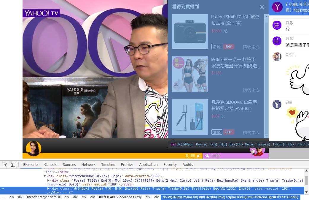Viewport: 309px width, 200px height.
Task: Activate the DevTools inspect element tool
Action: click(5, 164)
